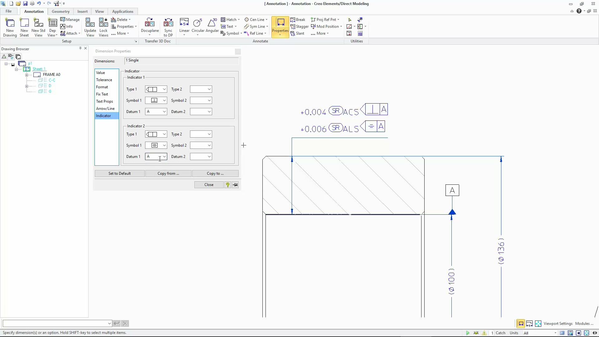Click the Sync to DP icon

click(168, 27)
